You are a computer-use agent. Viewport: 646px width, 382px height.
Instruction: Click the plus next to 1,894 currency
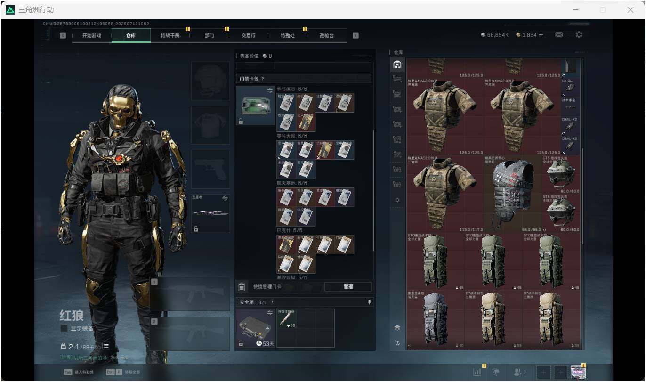tap(541, 35)
